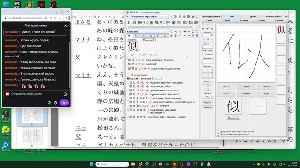Click fullscreen icon in kanji list toolbar

[x=197, y=17]
